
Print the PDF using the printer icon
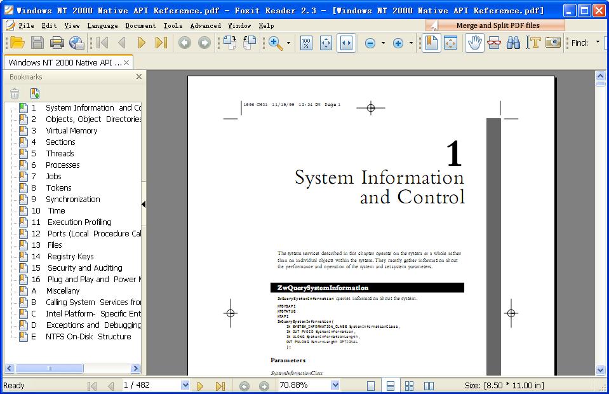57,43
